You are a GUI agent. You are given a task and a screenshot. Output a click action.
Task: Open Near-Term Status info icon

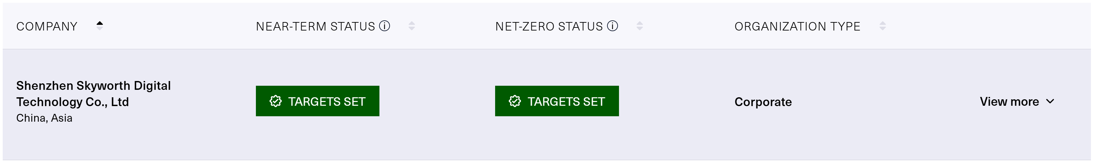385,26
